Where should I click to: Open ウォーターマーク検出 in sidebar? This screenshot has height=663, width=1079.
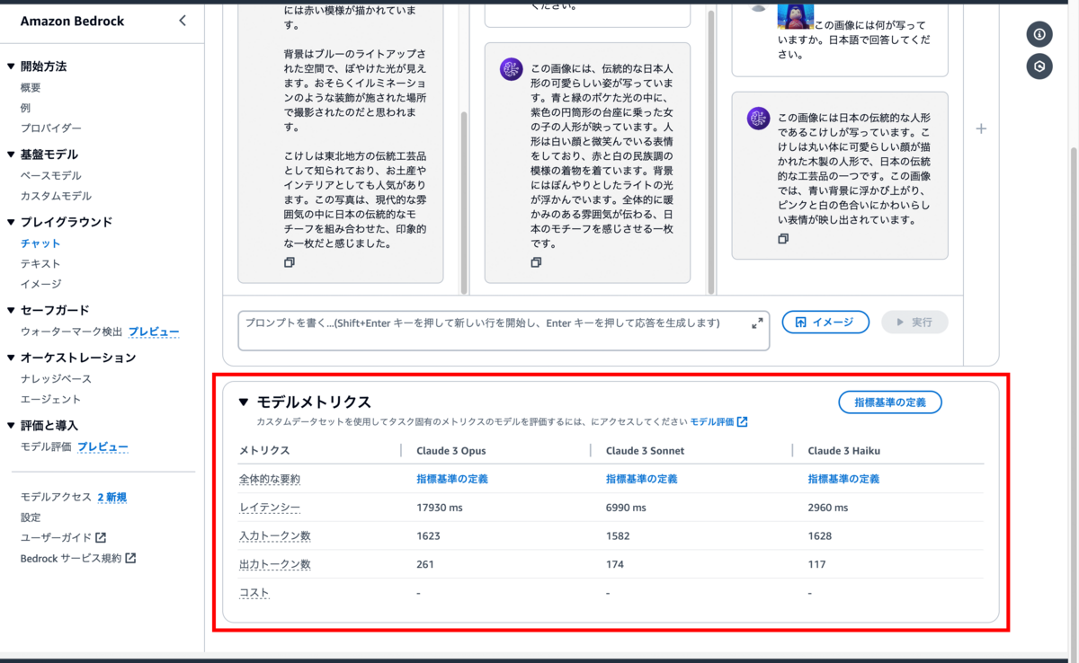(x=71, y=331)
